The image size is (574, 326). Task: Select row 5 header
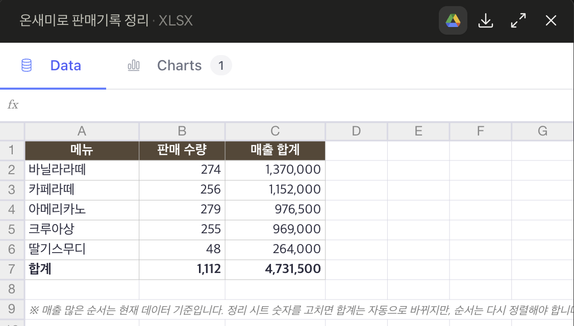pos(12,229)
